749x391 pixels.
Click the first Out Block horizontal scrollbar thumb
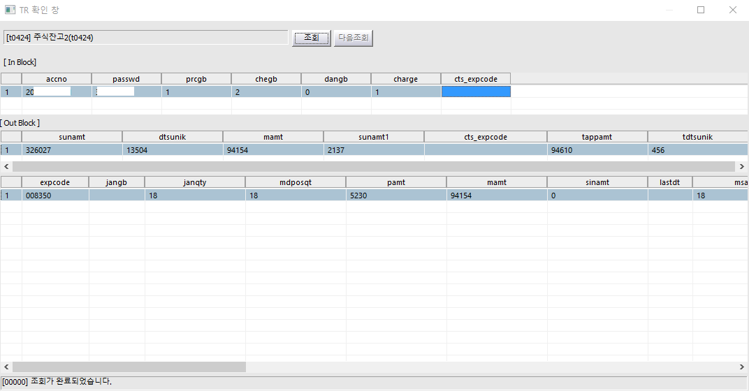(x=374, y=166)
